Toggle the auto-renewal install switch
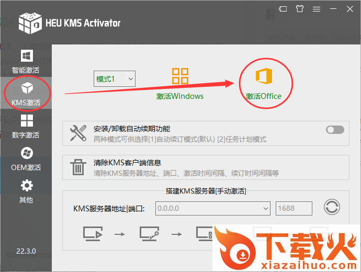Image resolution: width=361 pixels, height=272 pixels. [335, 130]
